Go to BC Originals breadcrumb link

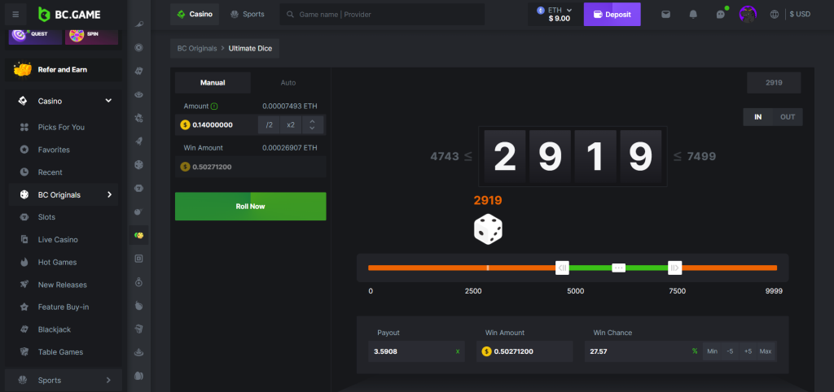(197, 48)
